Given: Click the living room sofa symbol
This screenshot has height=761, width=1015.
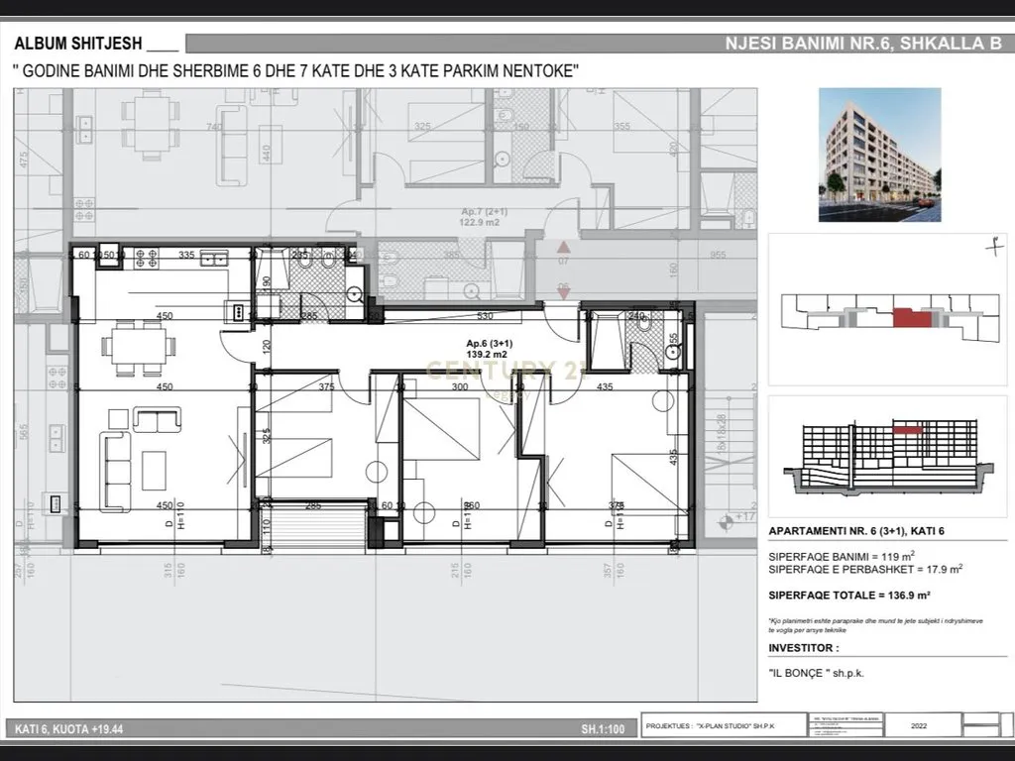Looking at the screenshot, I should click(115, 459).
